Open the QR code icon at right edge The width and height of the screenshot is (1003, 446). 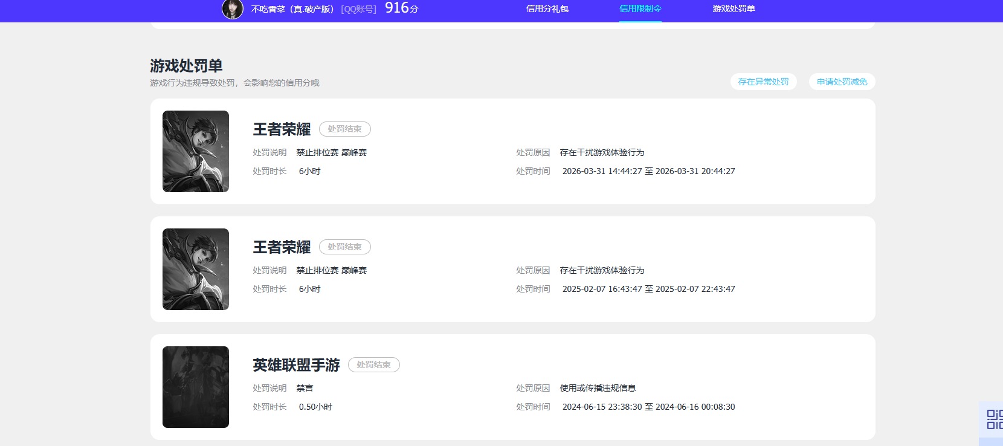995,419
